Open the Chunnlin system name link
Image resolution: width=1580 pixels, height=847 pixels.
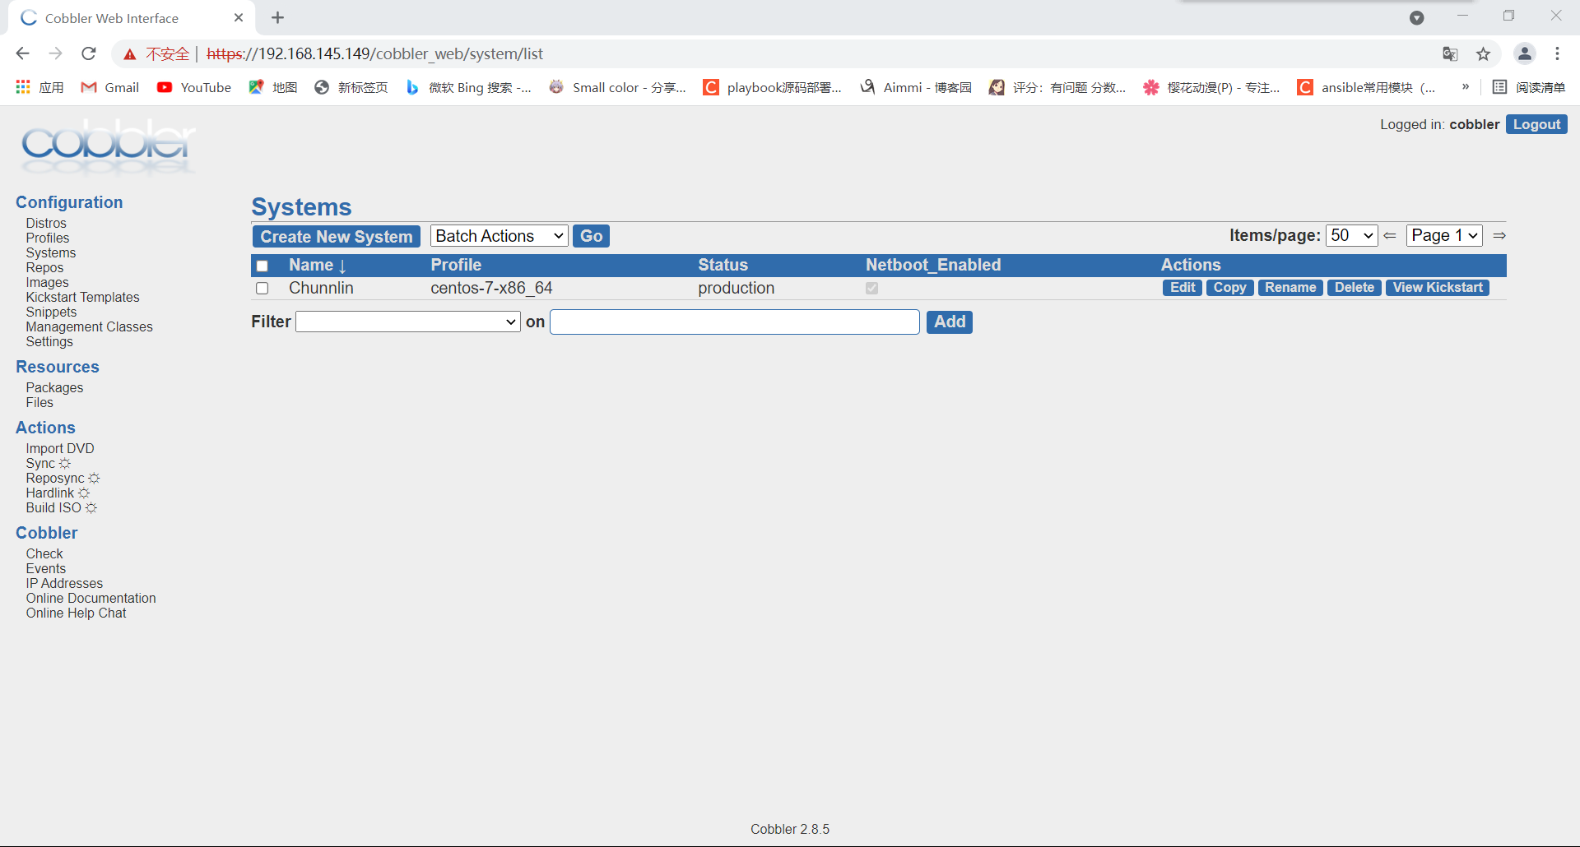pos(321,288)
